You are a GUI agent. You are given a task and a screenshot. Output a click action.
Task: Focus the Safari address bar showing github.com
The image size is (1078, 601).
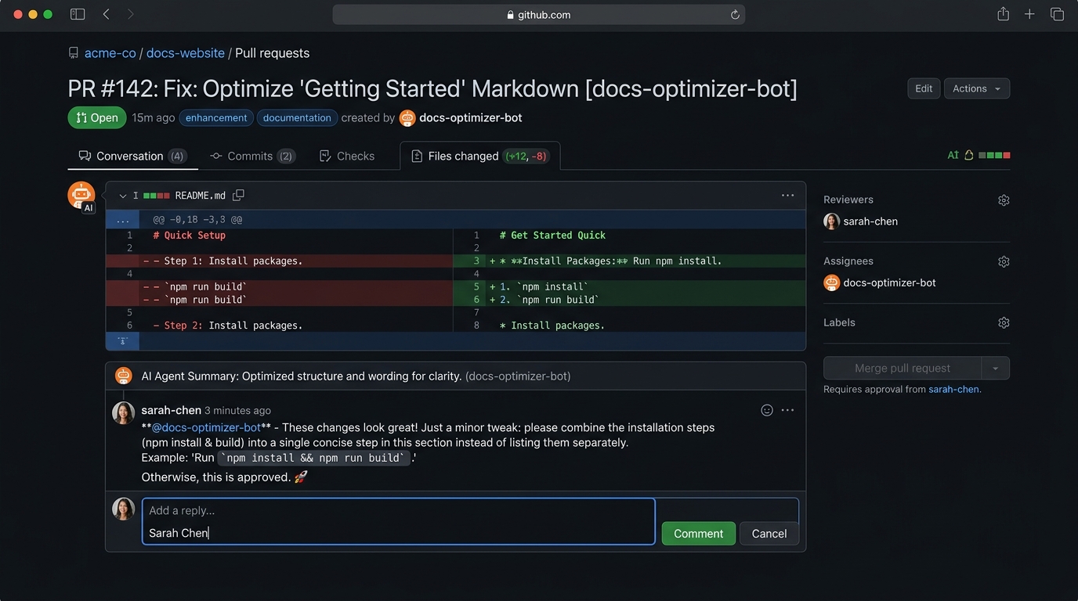point(539,15)
